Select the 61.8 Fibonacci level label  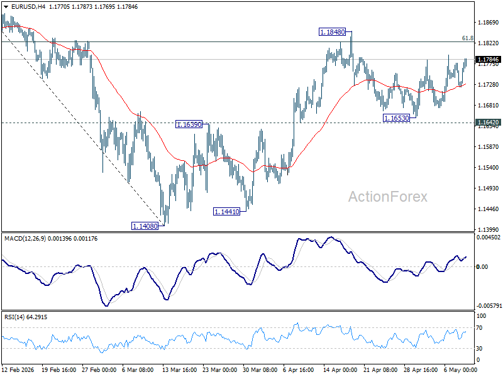coord(467,38)
